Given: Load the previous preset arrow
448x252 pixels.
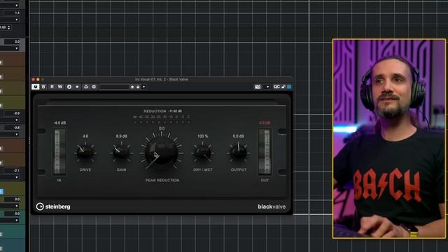Looking at the screenshot, I should tap(132, 87).
